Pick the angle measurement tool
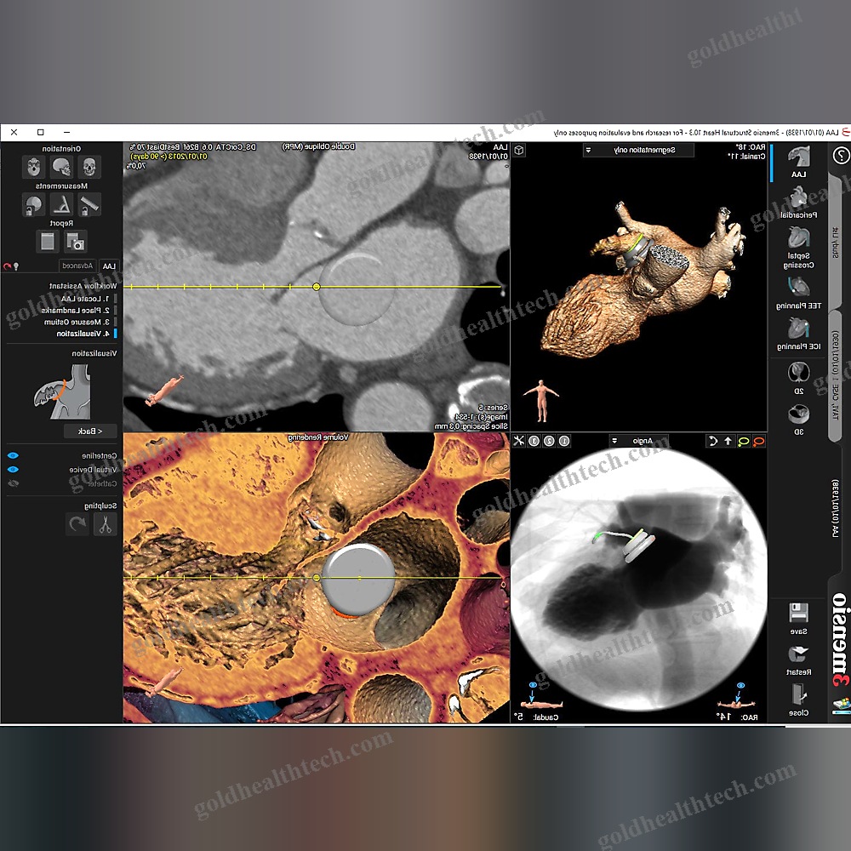This screenshot has width=851, height=851. 61,204
